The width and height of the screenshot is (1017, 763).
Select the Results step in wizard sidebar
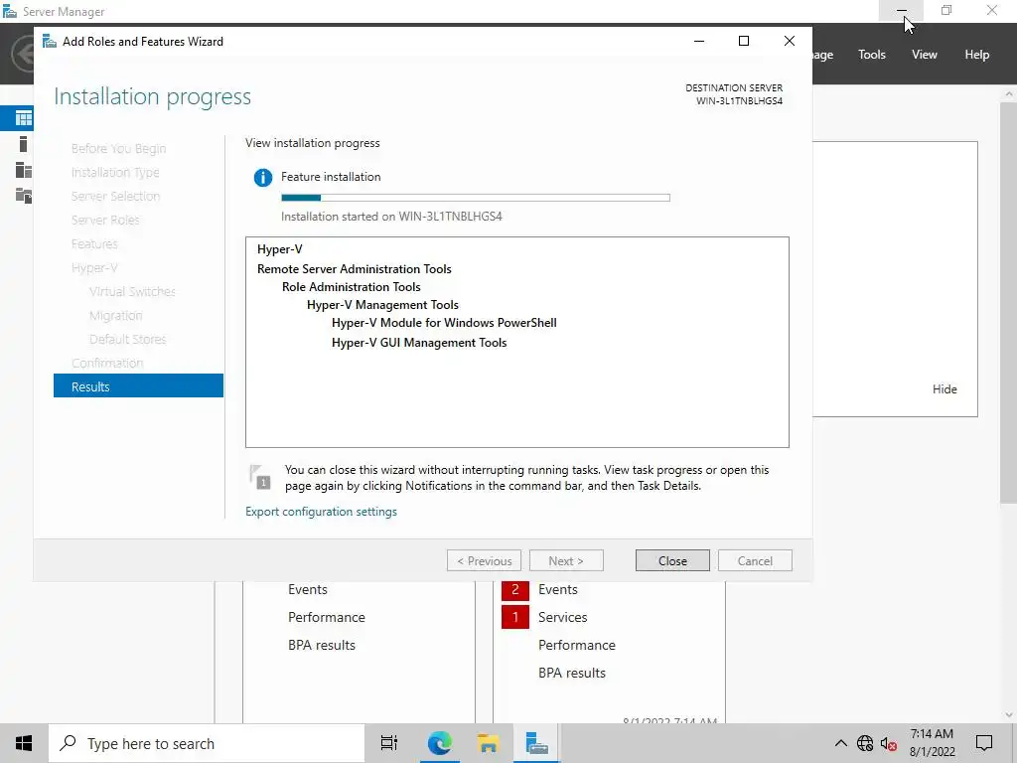pyautogui.click(x=138, y=386)
